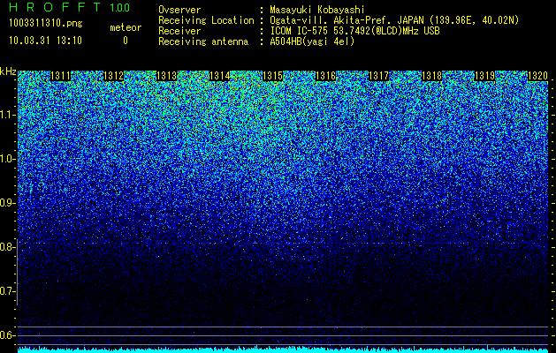Viewport: 556px width, 353px height.
Task: Click the HROFFT 1.0.0 title text
Action: click(x=69, y=7)
